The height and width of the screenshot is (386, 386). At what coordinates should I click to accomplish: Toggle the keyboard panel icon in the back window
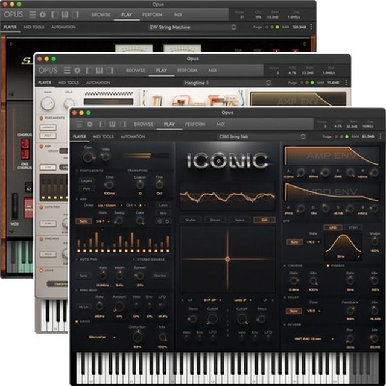tap(65, 14)
